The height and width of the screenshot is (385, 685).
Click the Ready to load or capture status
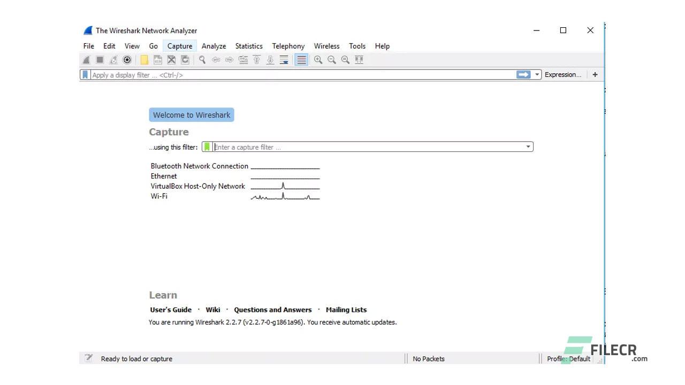tap(136, 359)
